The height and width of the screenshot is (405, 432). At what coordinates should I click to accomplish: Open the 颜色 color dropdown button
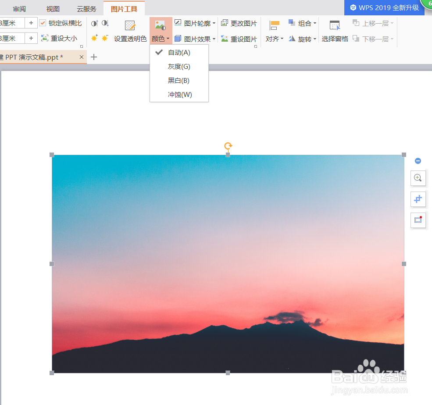click(x=161, y=31)
